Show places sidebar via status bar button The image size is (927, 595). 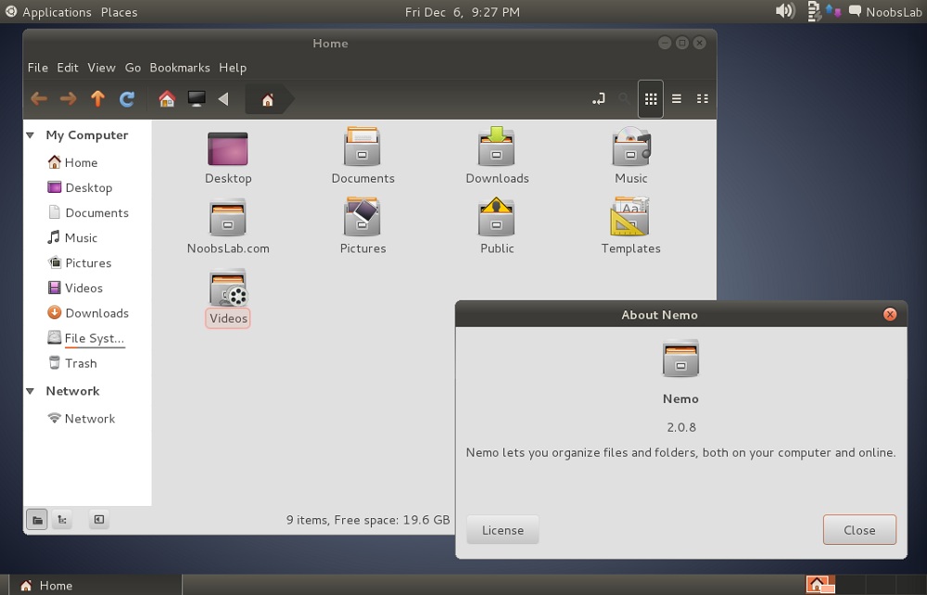pos(37,520)
